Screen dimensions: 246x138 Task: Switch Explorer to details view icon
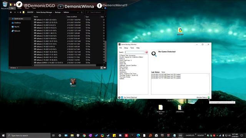click(x=101, y=68)
